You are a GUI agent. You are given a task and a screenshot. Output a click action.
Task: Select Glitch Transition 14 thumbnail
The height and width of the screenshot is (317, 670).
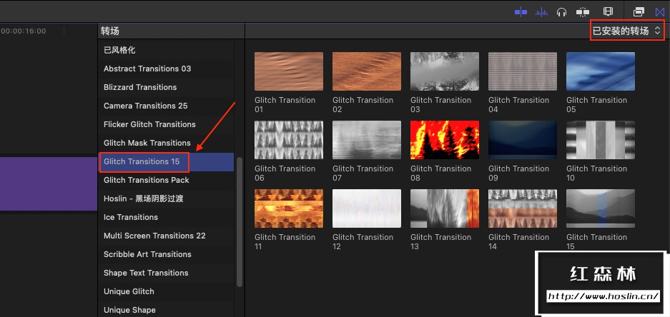(523, 208)
